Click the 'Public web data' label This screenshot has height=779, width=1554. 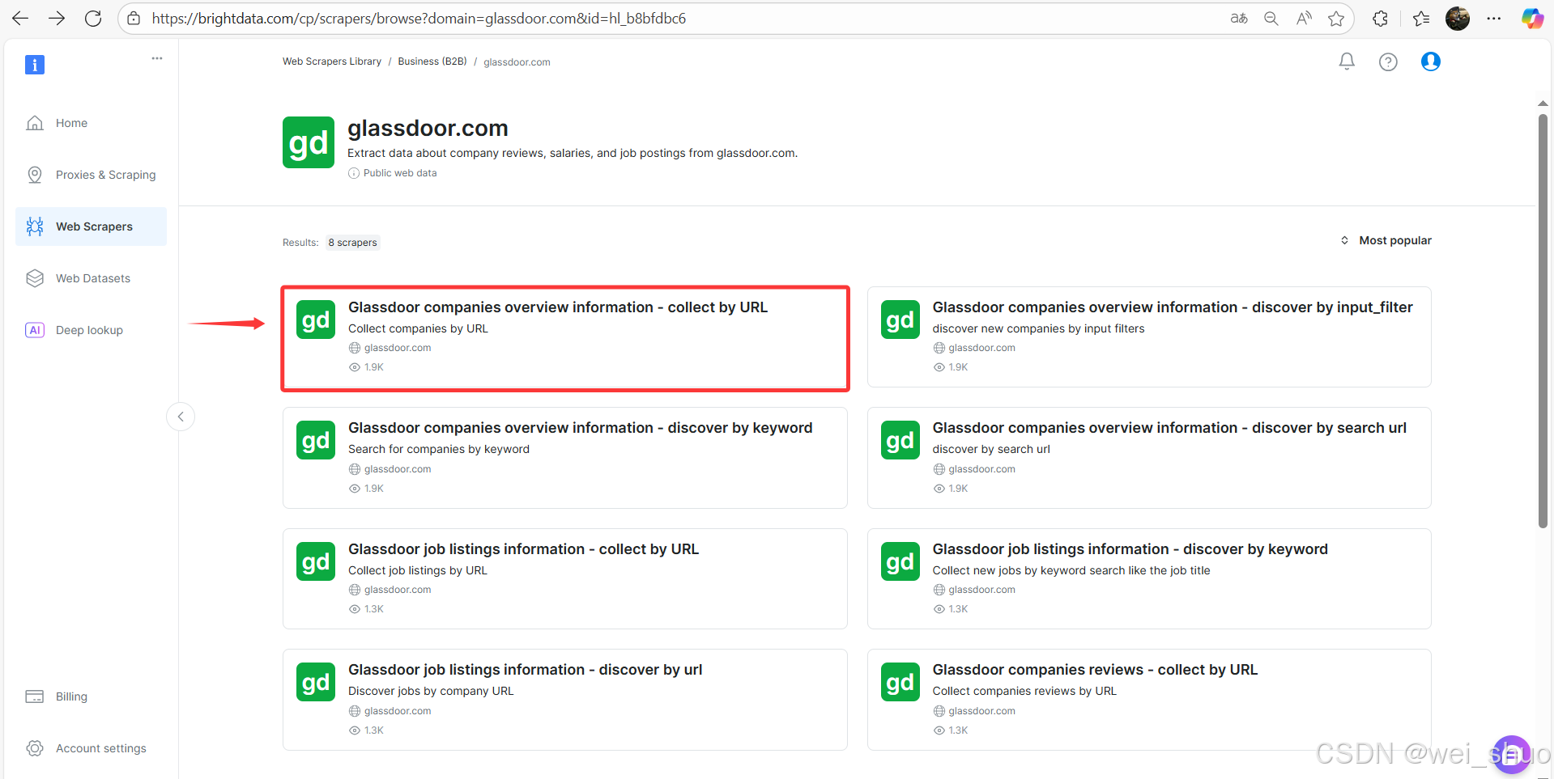pos(400,173)
